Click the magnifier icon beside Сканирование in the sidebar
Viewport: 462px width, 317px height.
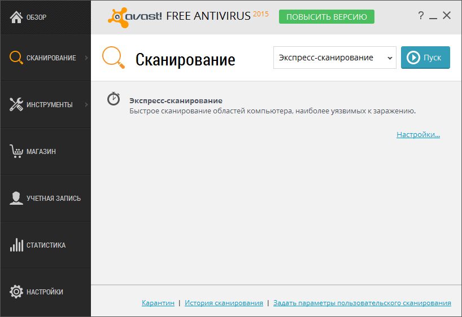coord(16,58)
